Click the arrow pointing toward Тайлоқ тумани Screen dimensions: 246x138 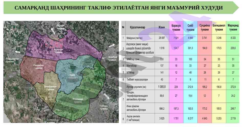tap(107, 97)
